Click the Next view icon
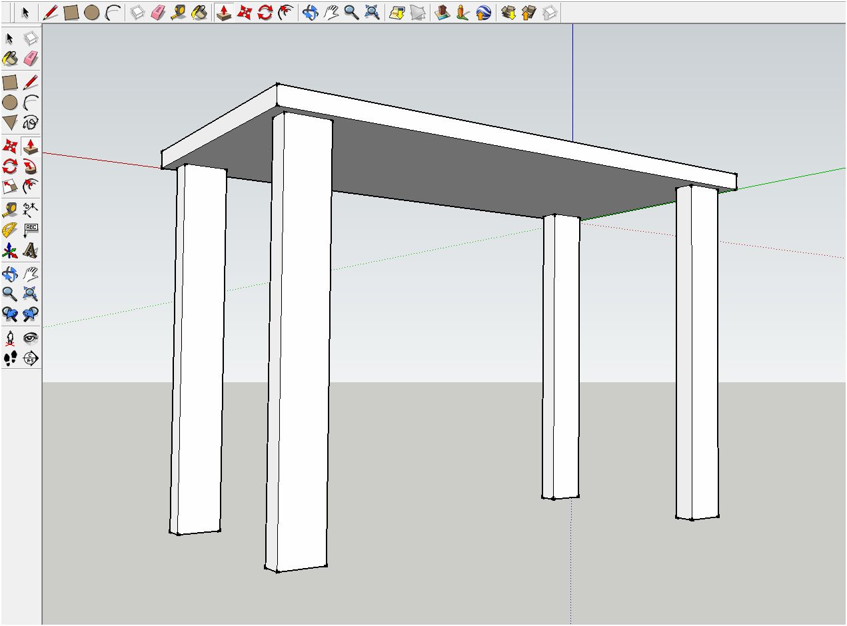847x626 pixels. point(31,314)
